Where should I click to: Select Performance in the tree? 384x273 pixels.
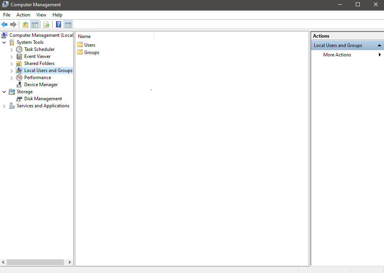(x=38, y=78)
